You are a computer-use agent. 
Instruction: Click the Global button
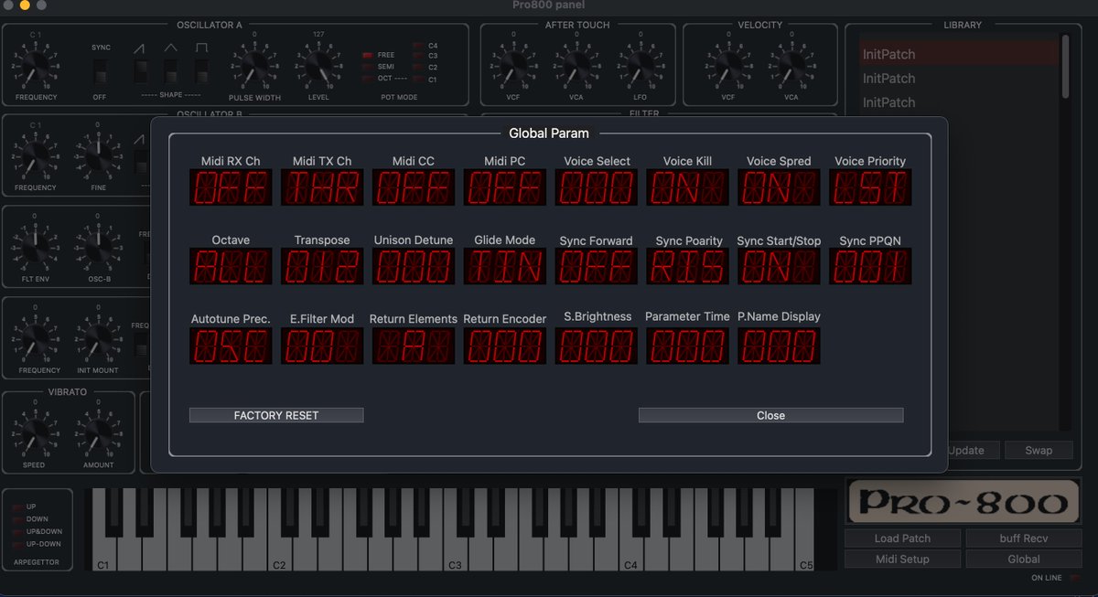click(x=1024, y=559)
